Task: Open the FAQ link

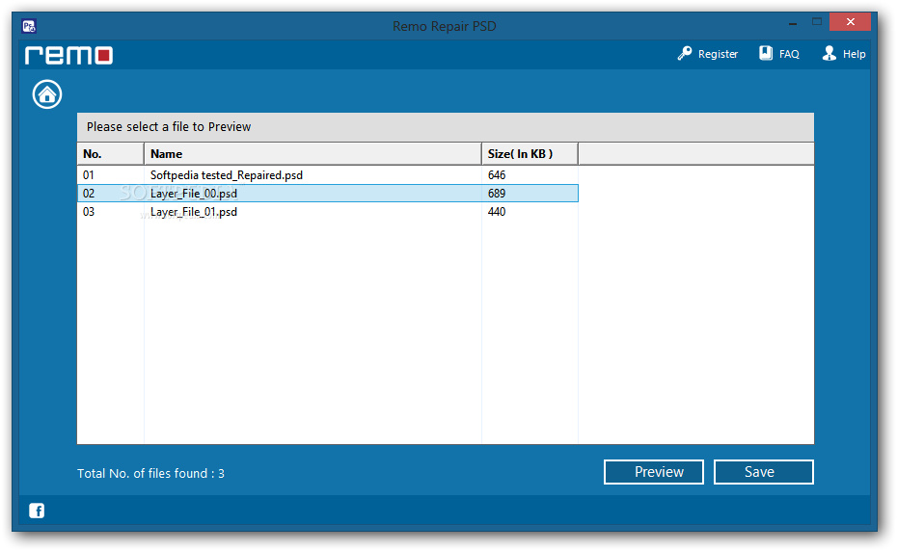Action: (789, 54)
